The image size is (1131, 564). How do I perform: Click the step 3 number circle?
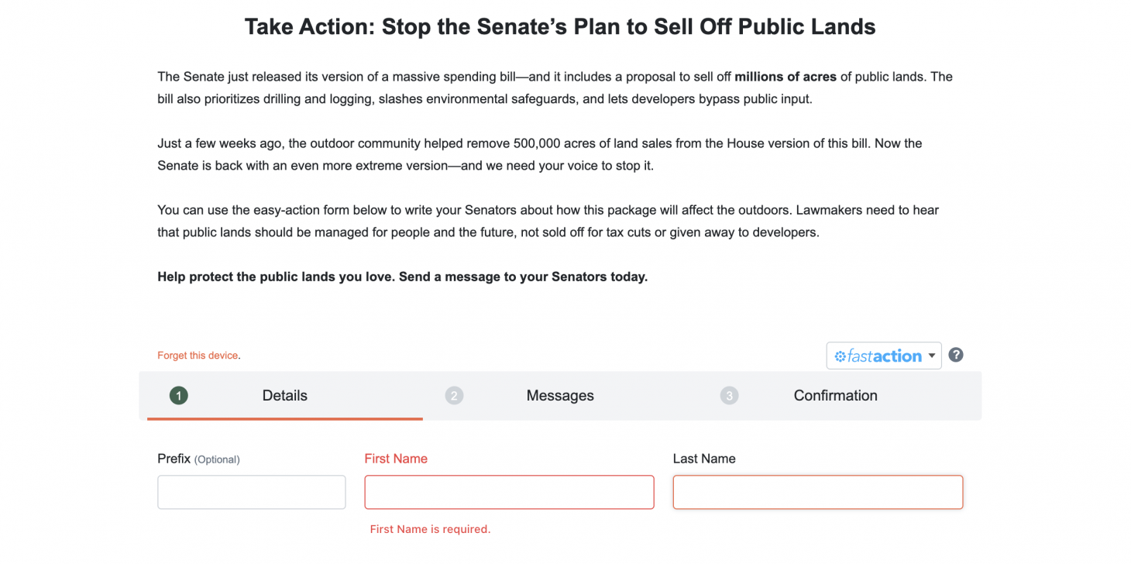(x=729, y=396)
